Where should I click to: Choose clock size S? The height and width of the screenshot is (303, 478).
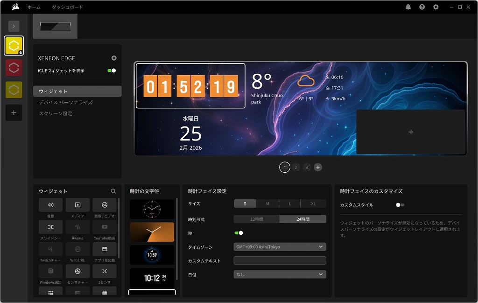coord(245,204)
